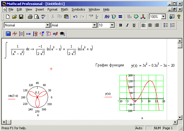Click the vertical scrollbar down arrow

point(180,117)
